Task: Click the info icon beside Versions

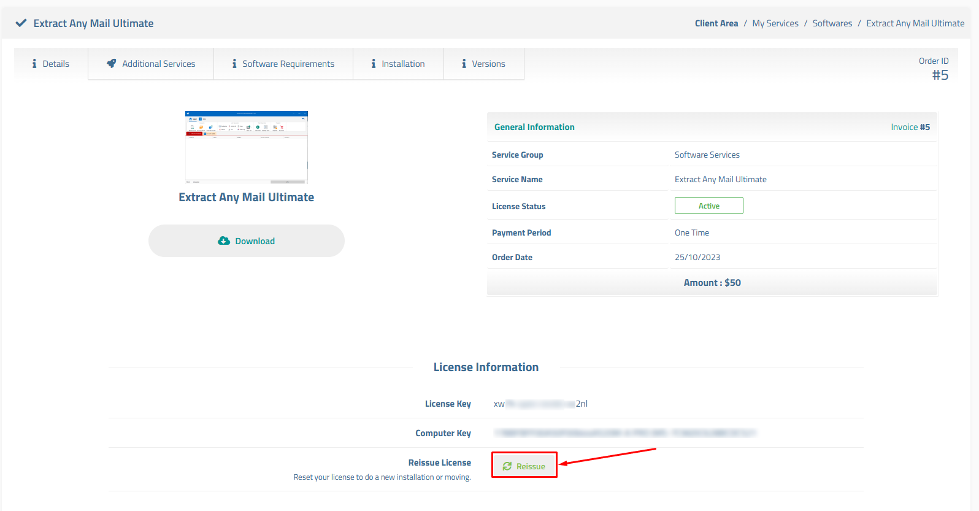Action: (x=464, y=64)
